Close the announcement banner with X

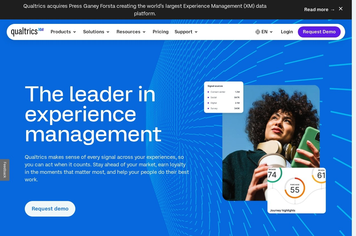(x=341, y=9)
